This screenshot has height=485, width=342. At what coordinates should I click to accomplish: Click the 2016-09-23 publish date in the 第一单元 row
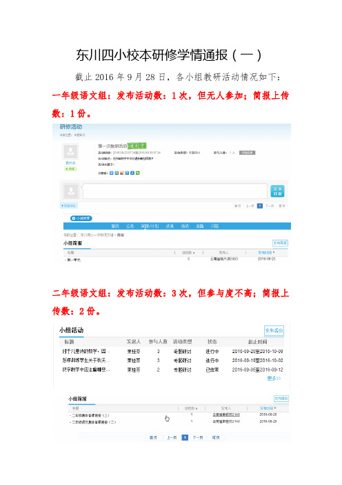(x=266, y=259)
